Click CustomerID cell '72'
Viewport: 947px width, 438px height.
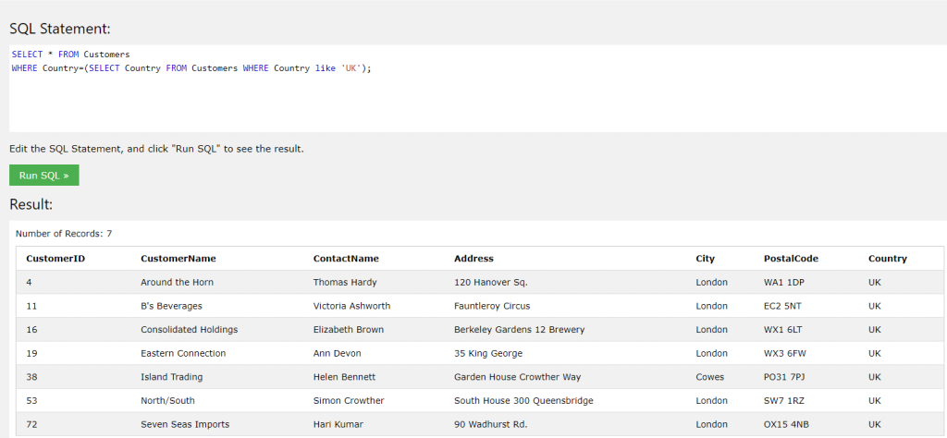click(x=31, y=424)
